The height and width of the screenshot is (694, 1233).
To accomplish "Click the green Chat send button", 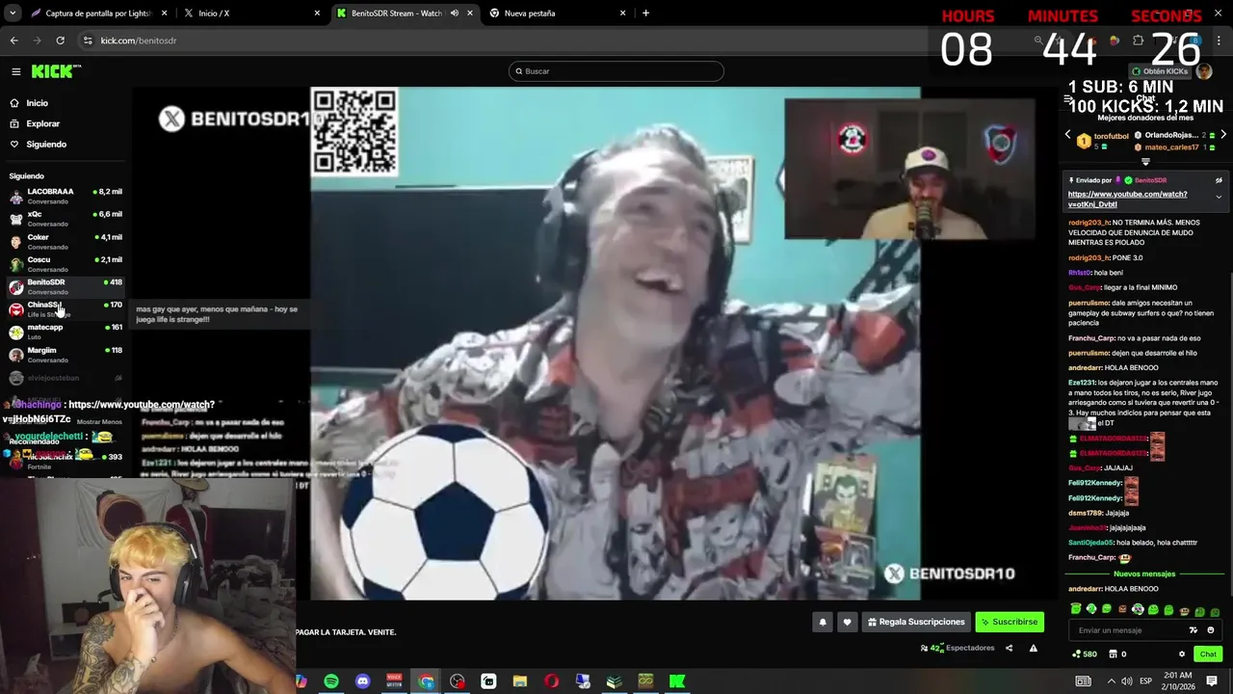I will pyautogui.click(x=1208, y=654).
